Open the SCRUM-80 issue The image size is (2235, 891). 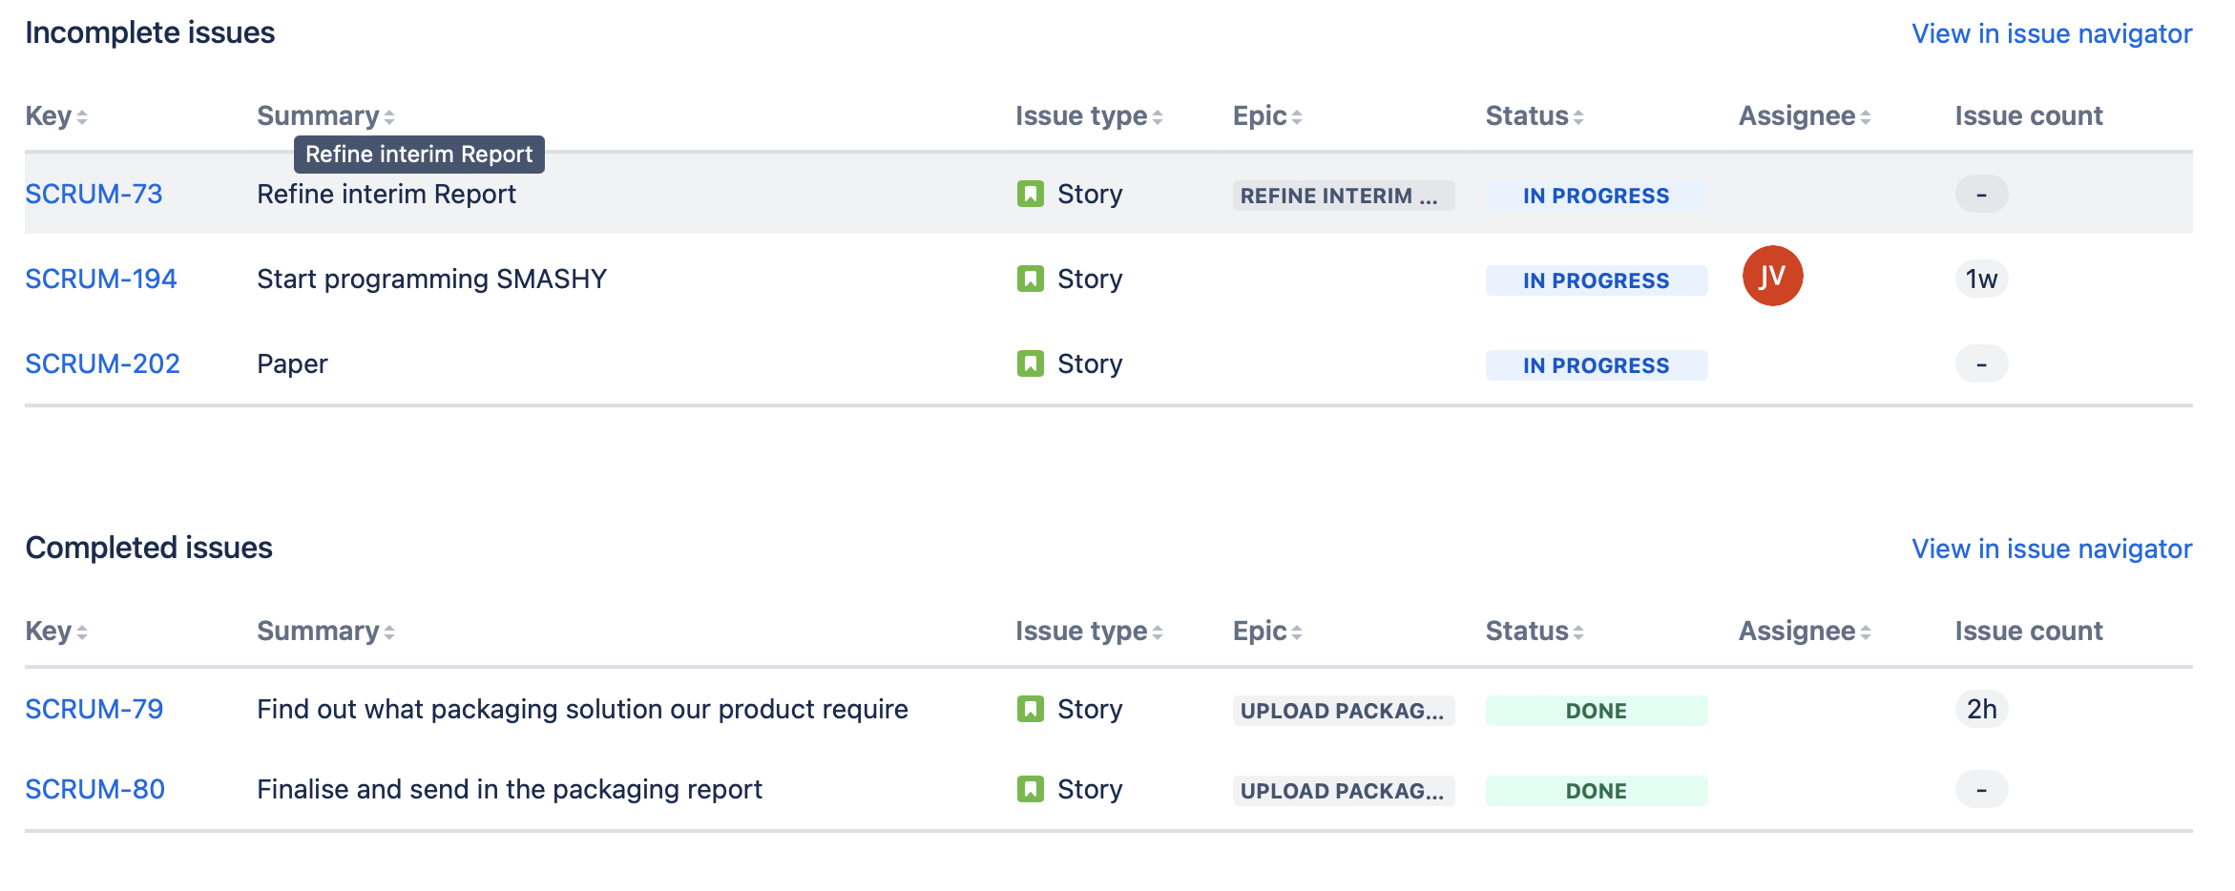94,790
